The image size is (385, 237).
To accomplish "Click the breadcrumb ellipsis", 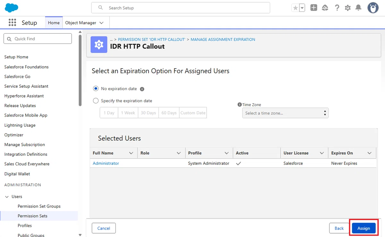I will coord(111,40).
